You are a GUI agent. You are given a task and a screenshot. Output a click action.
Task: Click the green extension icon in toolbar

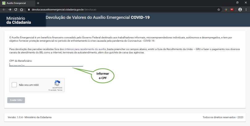tap(226, 10)
